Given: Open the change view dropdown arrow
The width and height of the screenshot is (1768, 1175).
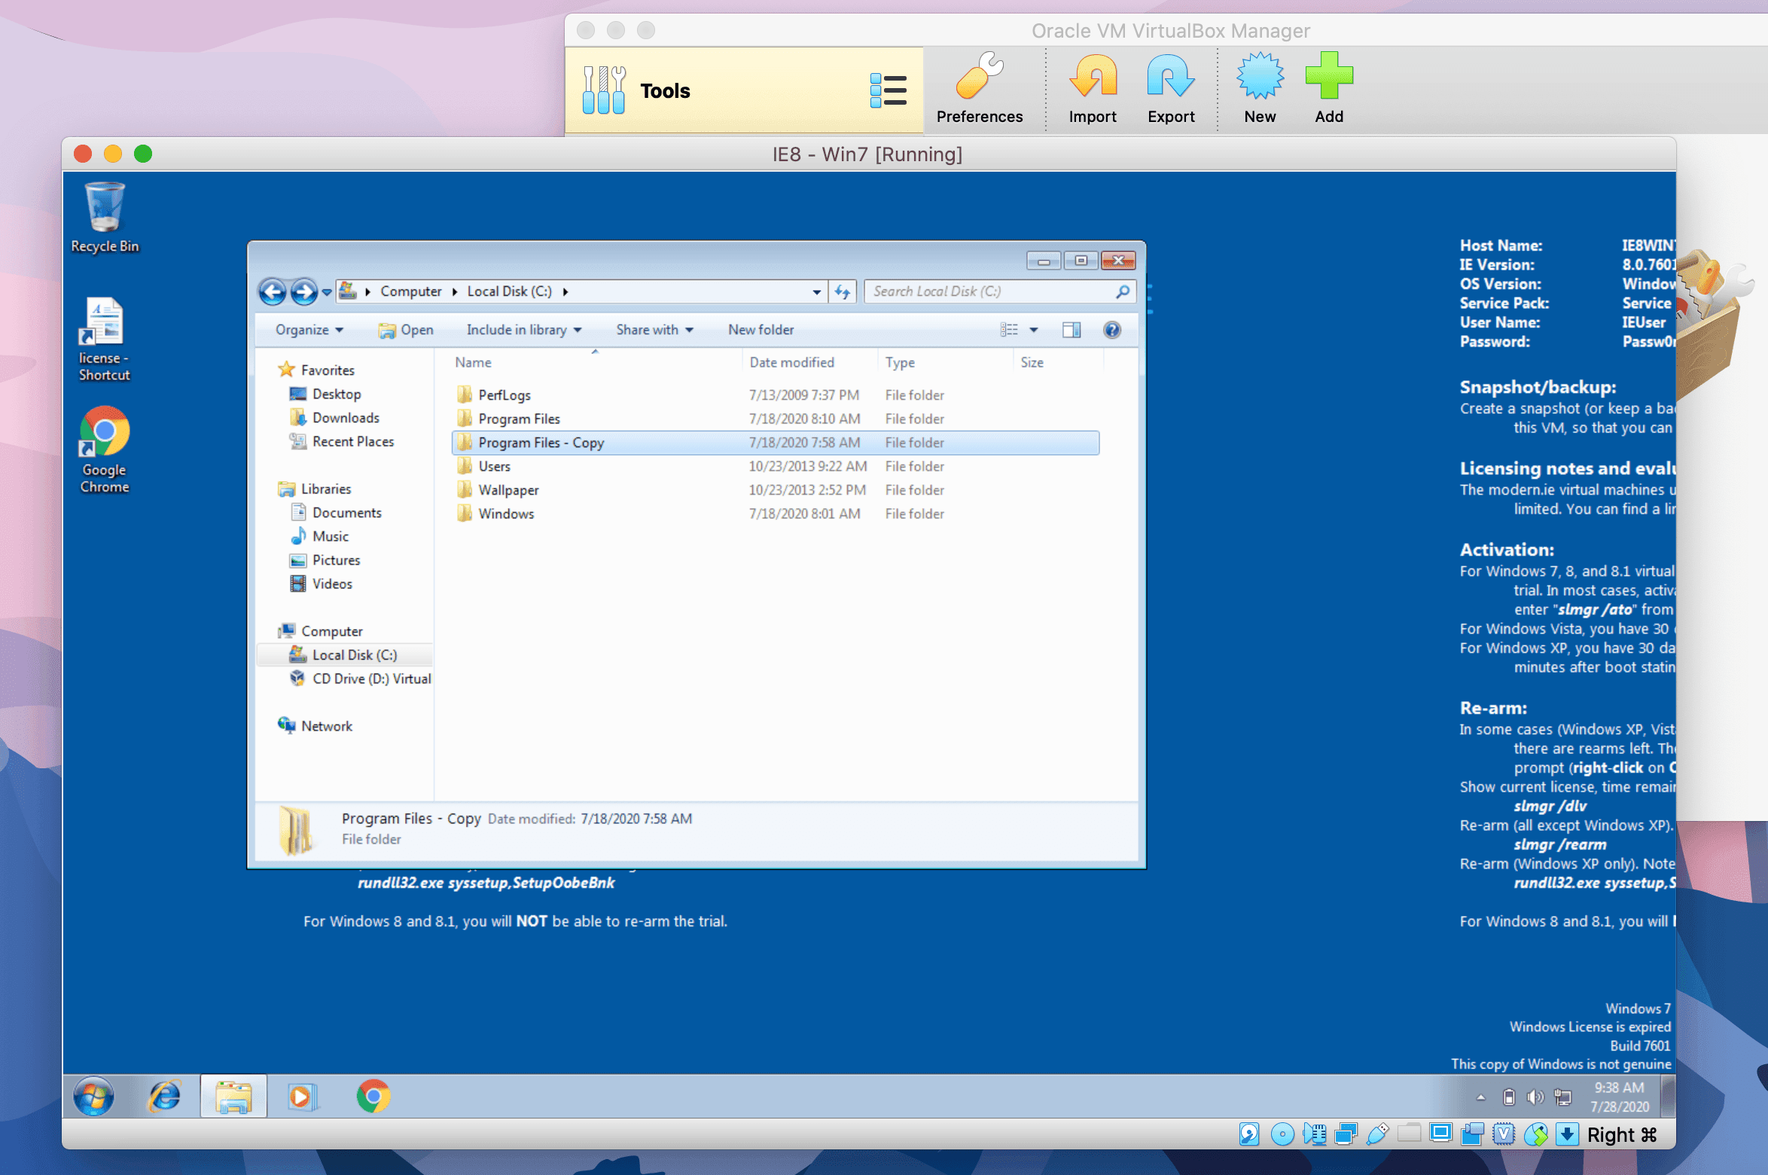Looking at the screenshot, I should (1033, 330).
